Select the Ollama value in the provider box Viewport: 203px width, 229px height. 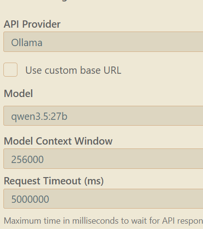(x=27, y=43)
